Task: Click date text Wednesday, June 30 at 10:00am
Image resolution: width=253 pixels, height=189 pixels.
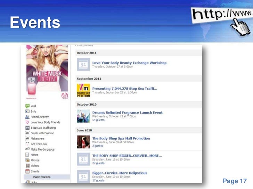Action: pyautogui.click(x=113, y=142)
